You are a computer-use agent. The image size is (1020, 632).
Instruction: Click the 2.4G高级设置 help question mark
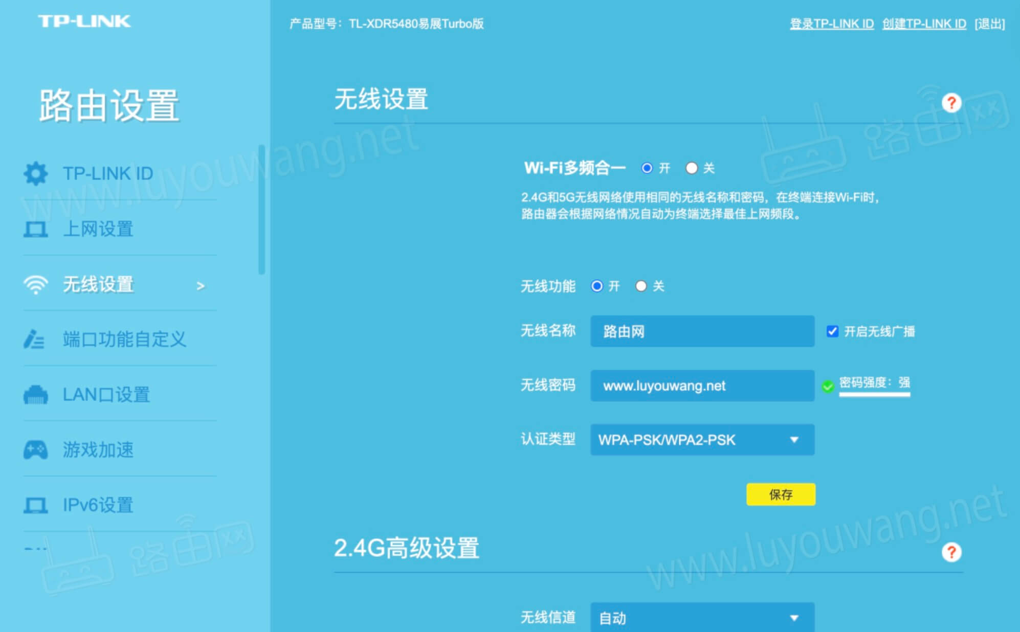coord(951,552)
